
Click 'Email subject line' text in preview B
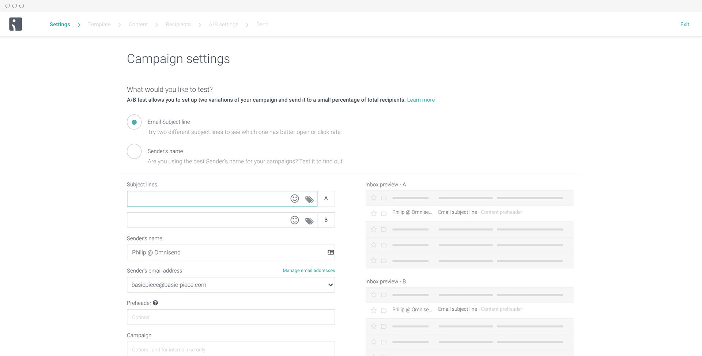click(457, 309)
